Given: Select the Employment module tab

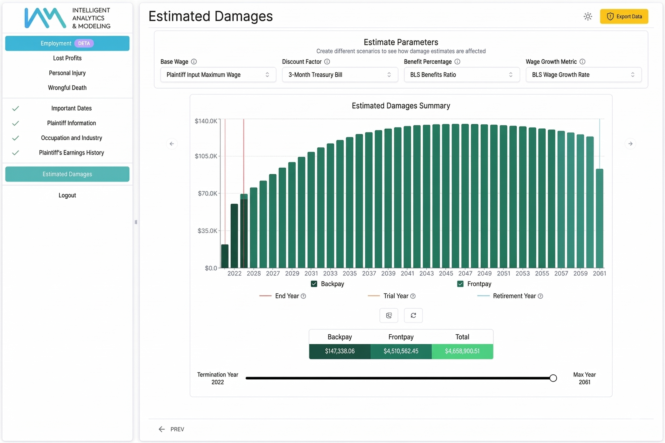Looking at the screenshot, I should tap(67, 43).
